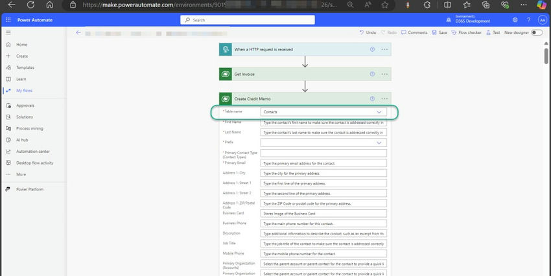Click Undo in the command bar
The image size is (551, 276).
368,32
